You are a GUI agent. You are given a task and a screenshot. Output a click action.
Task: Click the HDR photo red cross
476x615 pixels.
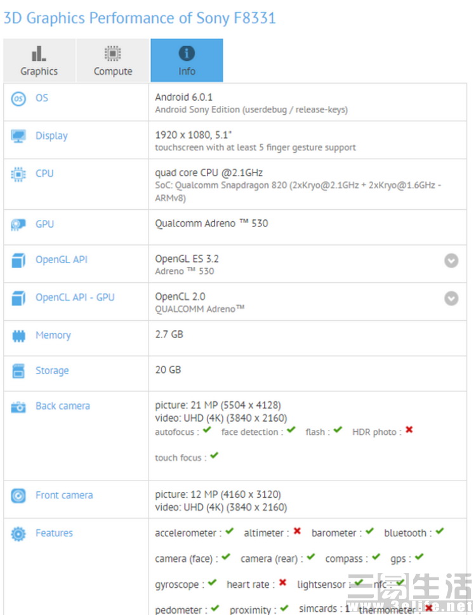[x=409, y=430]
